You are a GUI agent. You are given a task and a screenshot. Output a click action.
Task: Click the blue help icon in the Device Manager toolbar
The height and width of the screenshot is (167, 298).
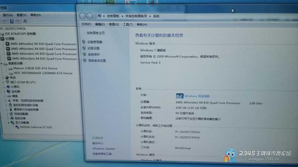click(x=12, y=21)
